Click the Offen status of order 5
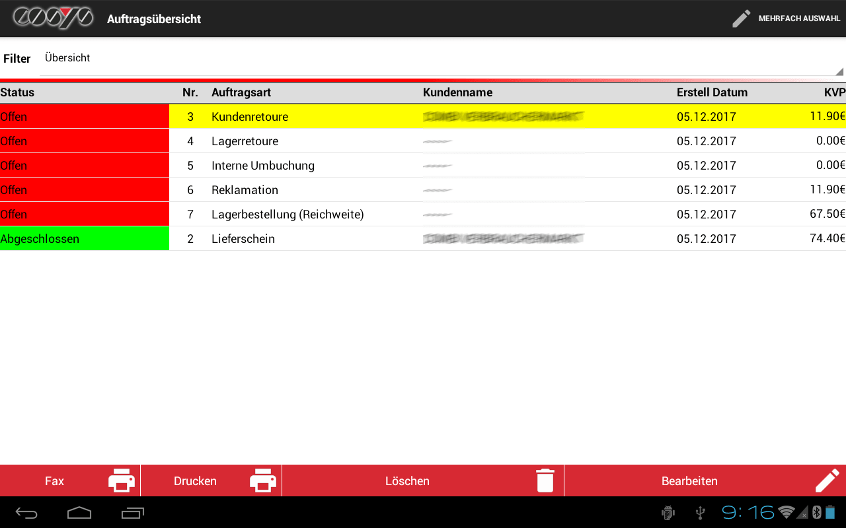This screenshot has width=846, height=528. (85, 166)
